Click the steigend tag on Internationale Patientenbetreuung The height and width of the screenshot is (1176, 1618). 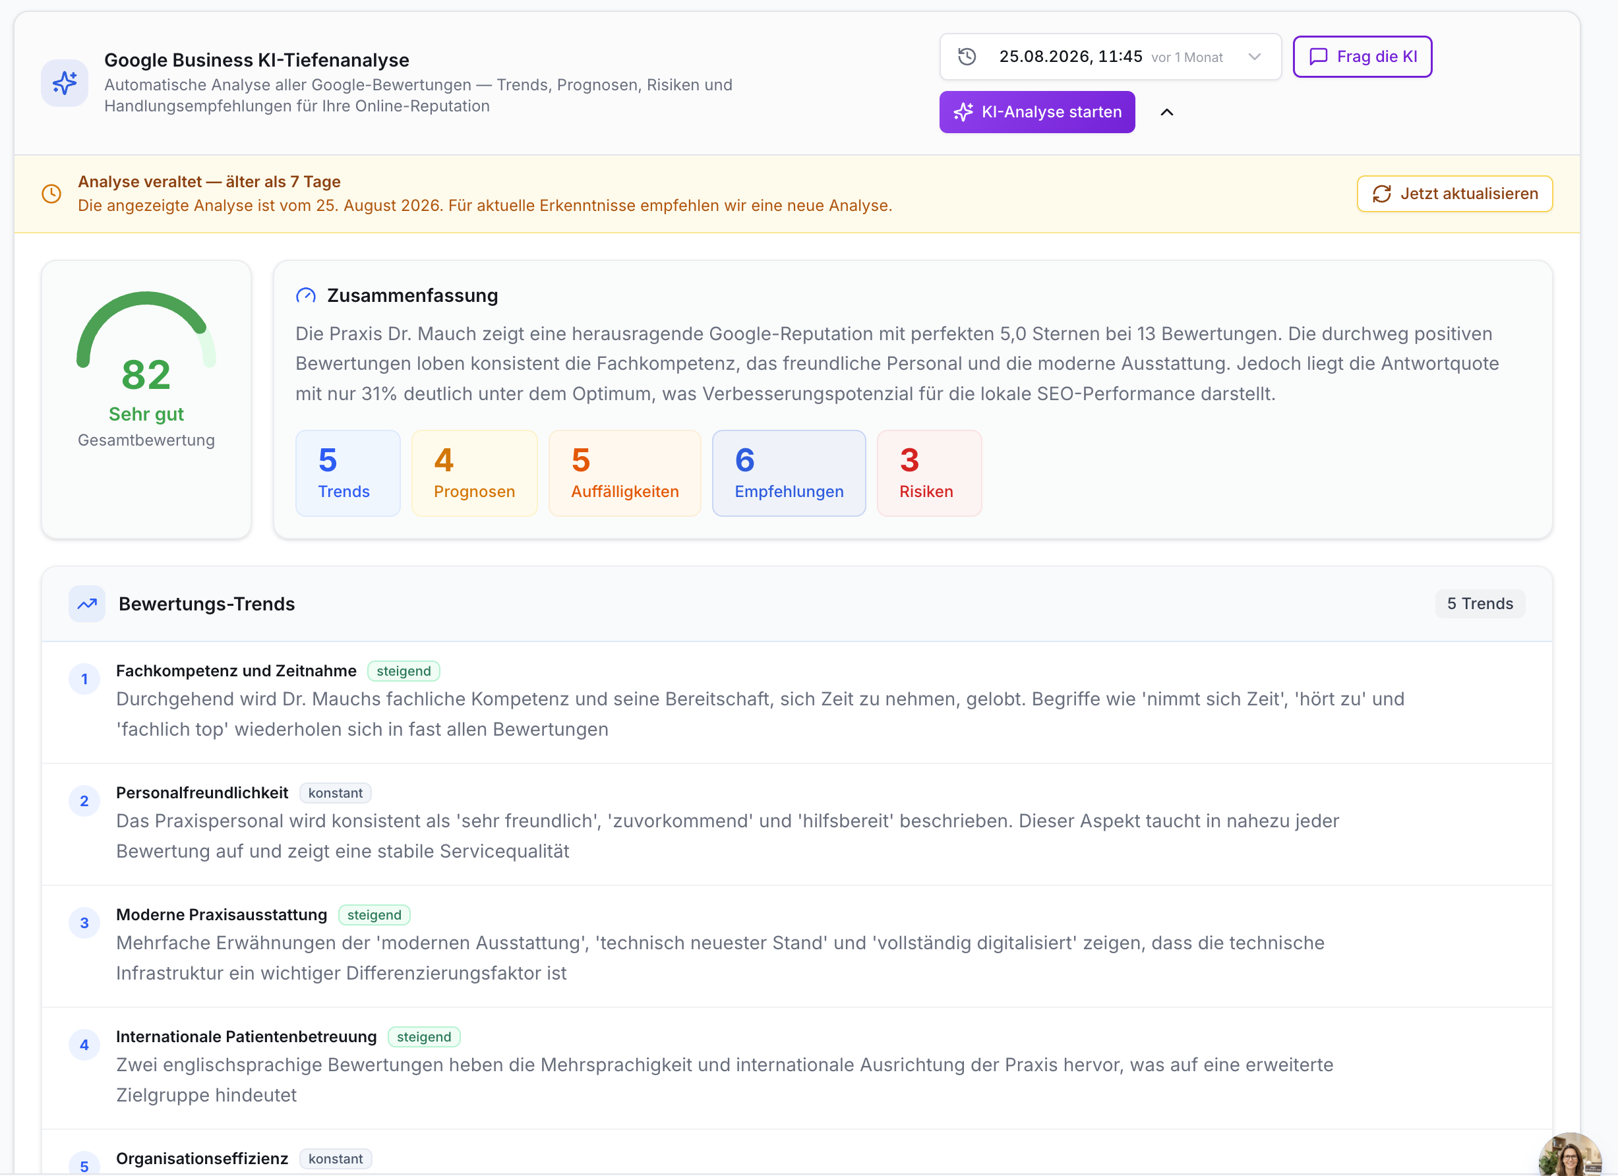click(x=424, y=1037)
